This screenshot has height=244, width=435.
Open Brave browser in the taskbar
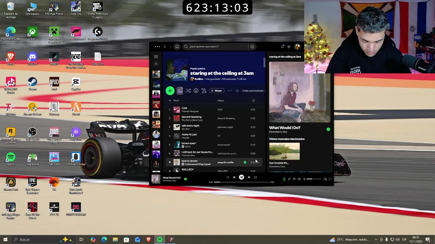coord(149,240)
